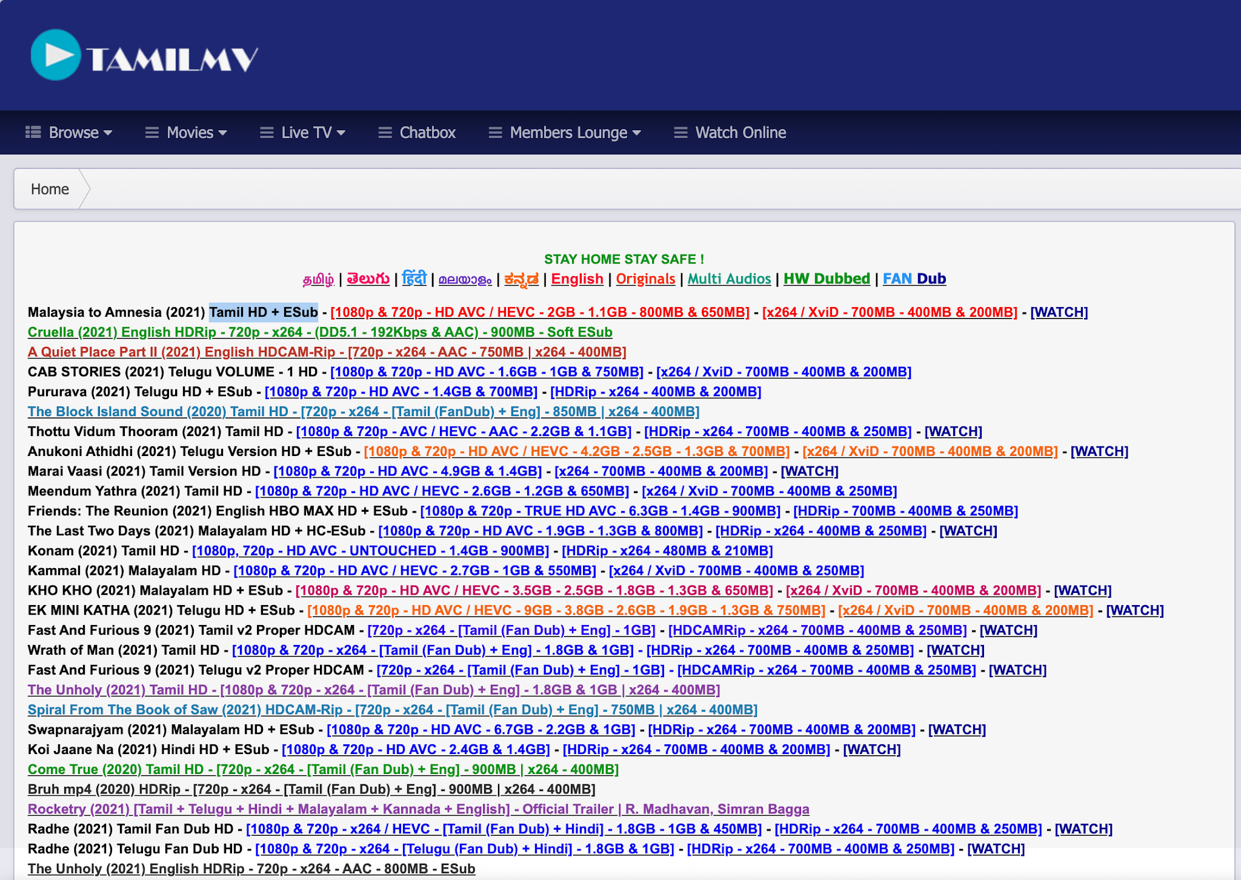Expand the Live TV dropdown

pyautogui.click(x=307, y=132)
